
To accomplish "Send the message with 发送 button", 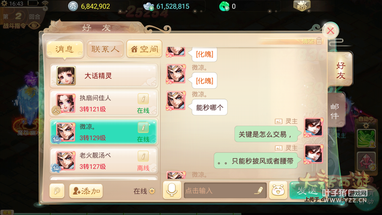I will [x=305, y=190].
